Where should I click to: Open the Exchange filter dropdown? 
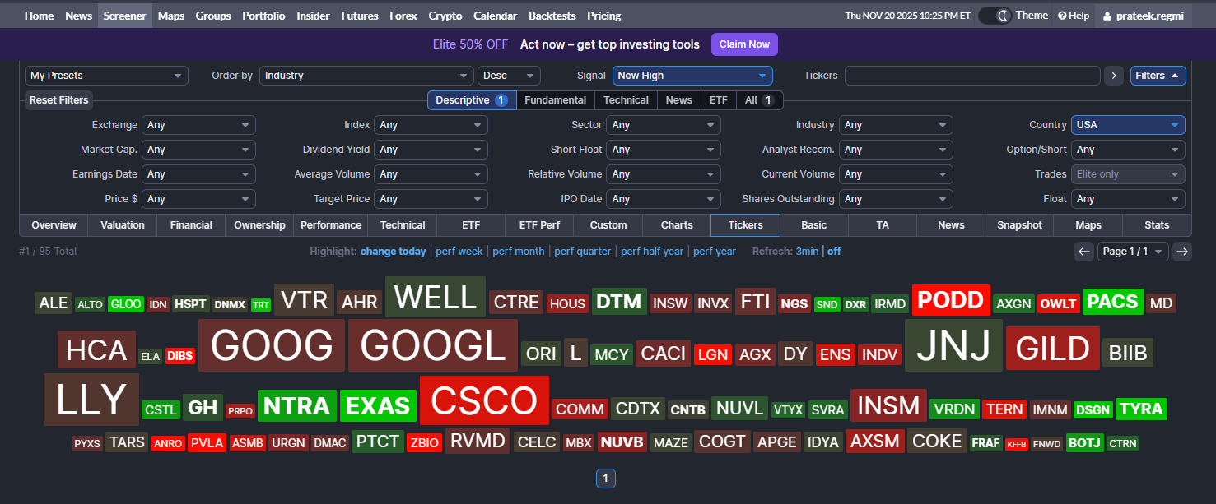(x=198, y=125)
